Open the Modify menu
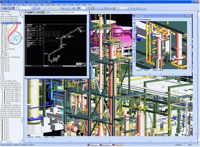This screenshot has width=200, height=147. coord(53,5)
